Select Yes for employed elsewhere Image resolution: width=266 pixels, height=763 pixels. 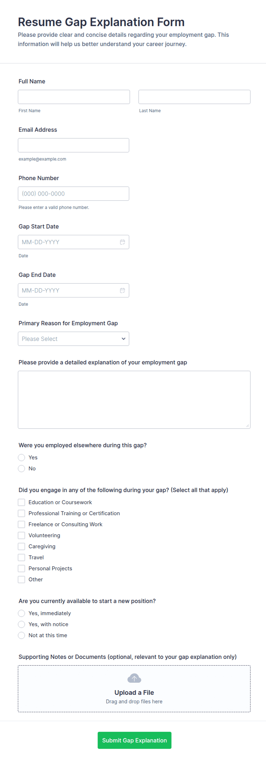[21, 457]
